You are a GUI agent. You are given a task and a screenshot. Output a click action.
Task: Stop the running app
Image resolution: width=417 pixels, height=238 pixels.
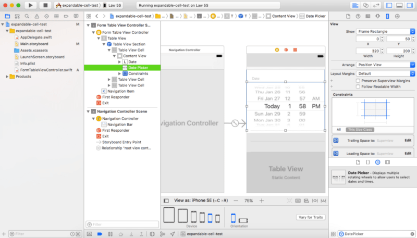45,5
